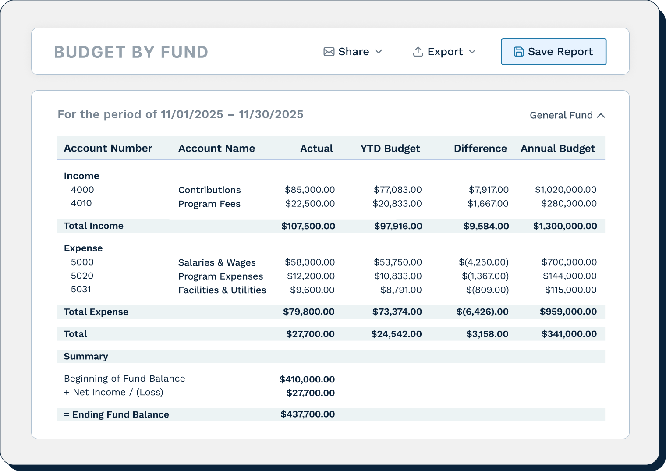Click the upload arrow icon beside Export
Viewport: 666px width, 471px height.
418,51
